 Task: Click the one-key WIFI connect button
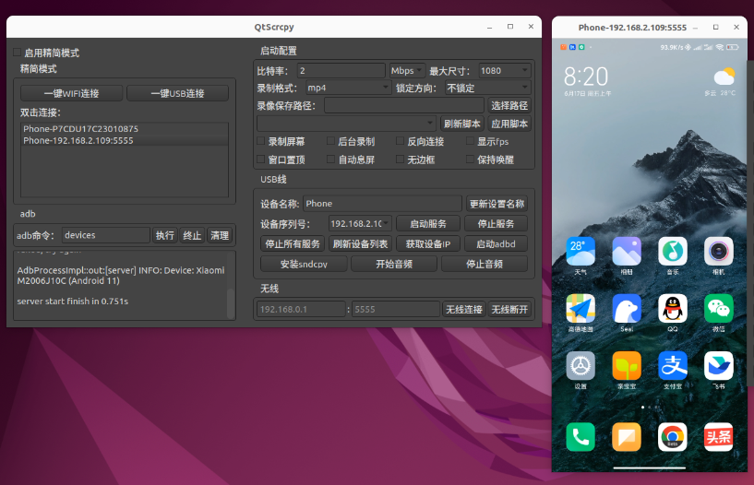71,93
